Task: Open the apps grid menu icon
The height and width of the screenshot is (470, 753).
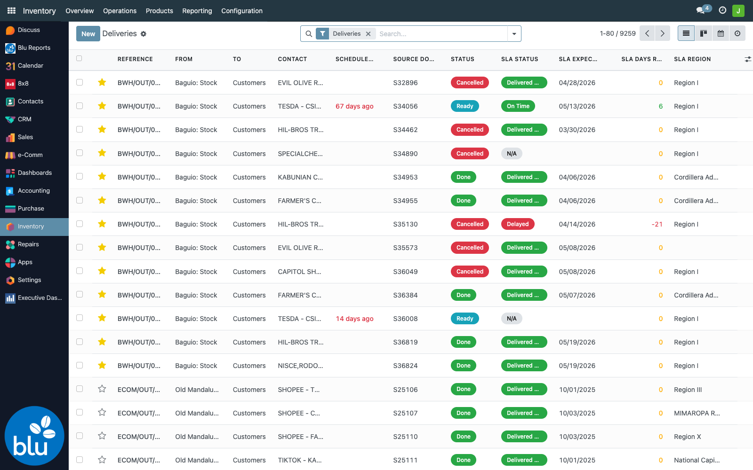Action: click(x=11, y=10)
